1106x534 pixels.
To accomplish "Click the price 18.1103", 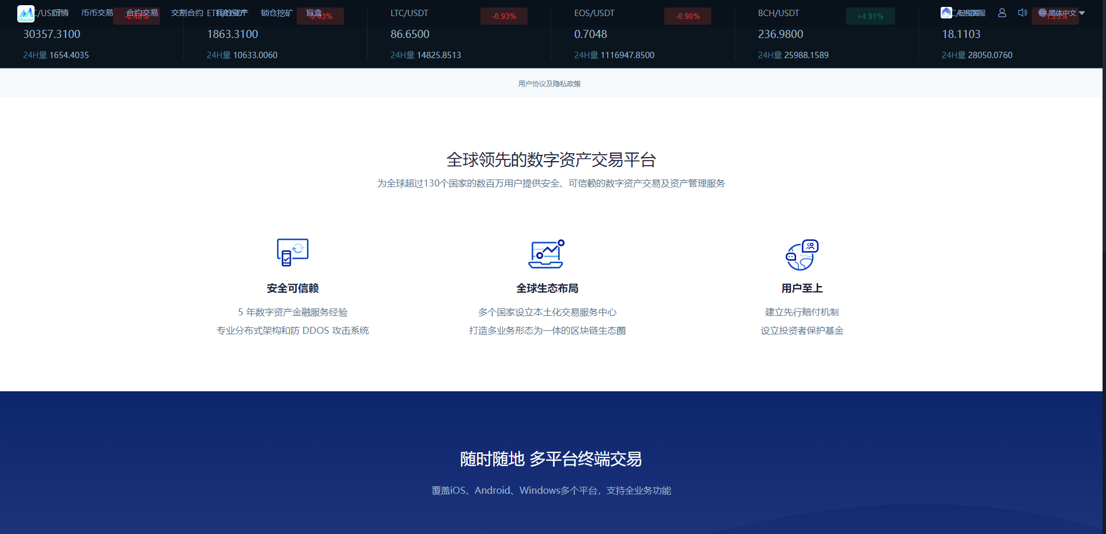I will point(961,35).
